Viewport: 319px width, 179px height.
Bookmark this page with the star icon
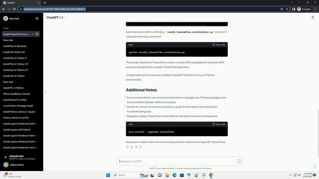point(287,9)
